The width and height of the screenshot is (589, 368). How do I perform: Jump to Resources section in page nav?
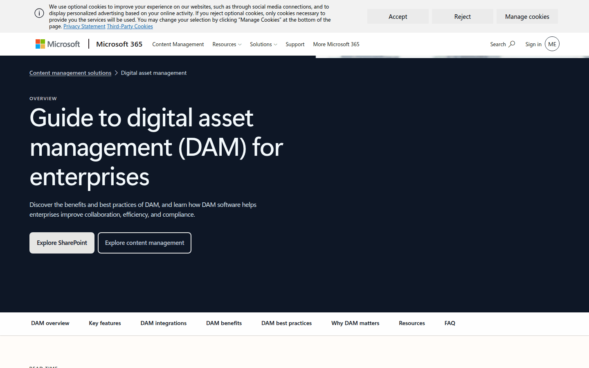(x=412, y=323)
